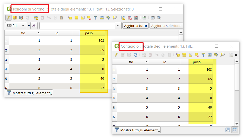Image resolution: width=244 pixels, height=138 pixels.
Task: Reload the Conteggio attribute table
Action: pos(135,55)
